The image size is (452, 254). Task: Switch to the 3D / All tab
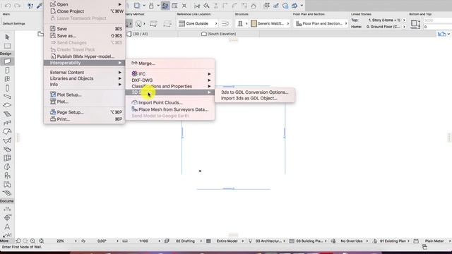point(138,34)
